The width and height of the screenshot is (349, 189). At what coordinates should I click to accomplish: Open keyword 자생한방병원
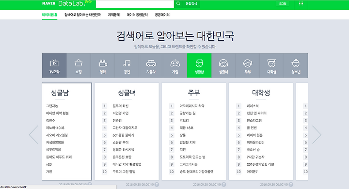[x=55, y=142]
